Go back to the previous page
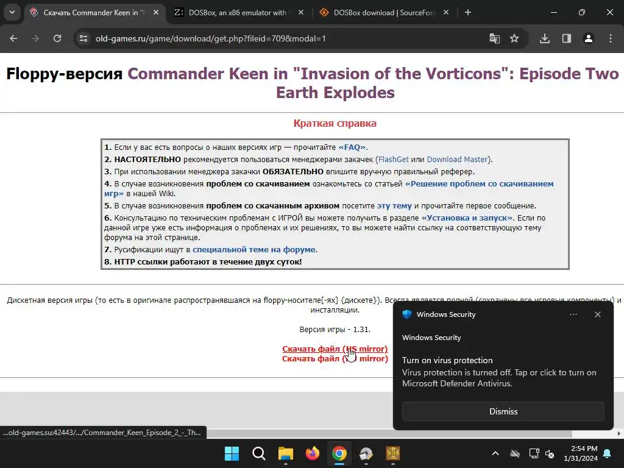 click(13, 38)
